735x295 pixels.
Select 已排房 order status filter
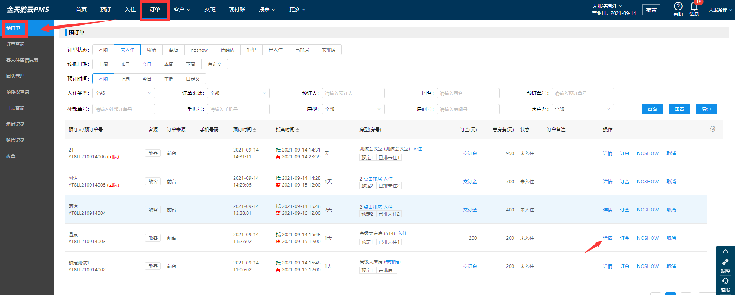click(x=302, y=50)
